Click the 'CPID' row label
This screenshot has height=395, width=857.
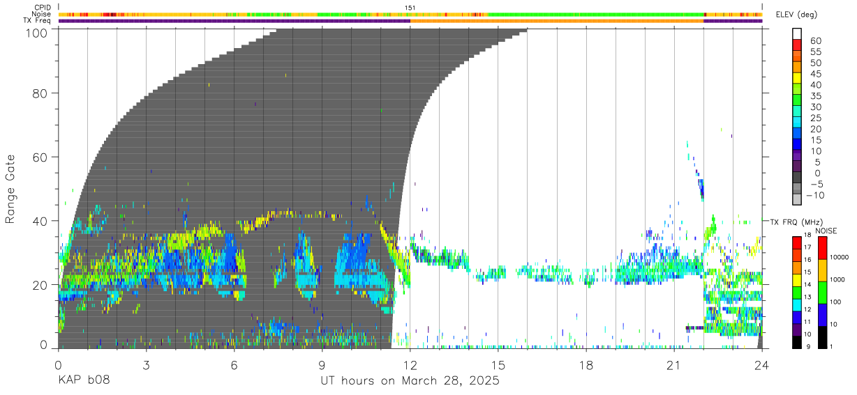pyautogui.click(x=43, y=8)
